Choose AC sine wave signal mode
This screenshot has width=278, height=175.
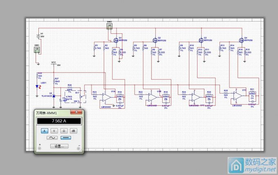pos(52,138)
